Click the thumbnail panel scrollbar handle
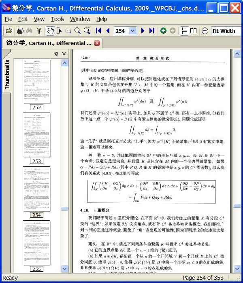 coord(64,209)
